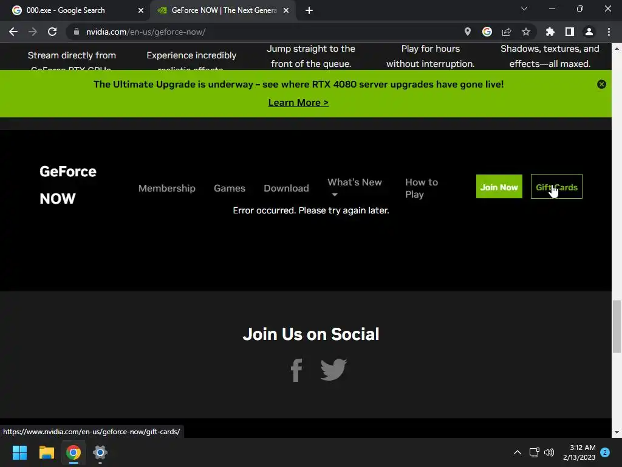This screenshot has width=622, height=467.
Task: Follow the Learn More link
Action: coord(298,102)
